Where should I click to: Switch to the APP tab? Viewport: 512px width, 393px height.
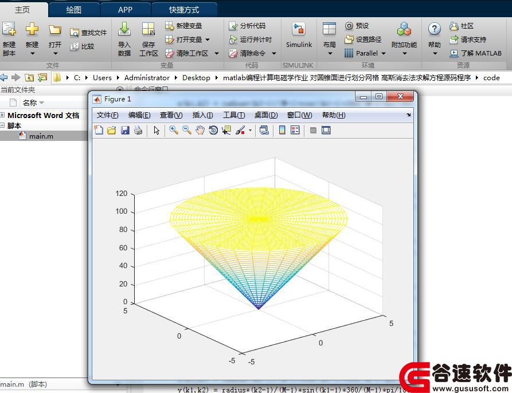click(x=126, y=10)
